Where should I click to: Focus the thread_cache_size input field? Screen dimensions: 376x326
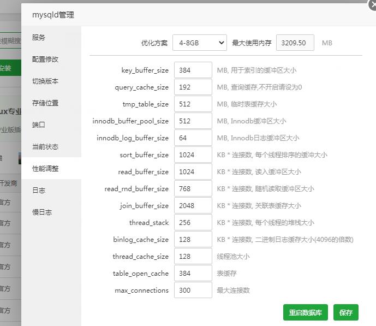pos(193,256)
